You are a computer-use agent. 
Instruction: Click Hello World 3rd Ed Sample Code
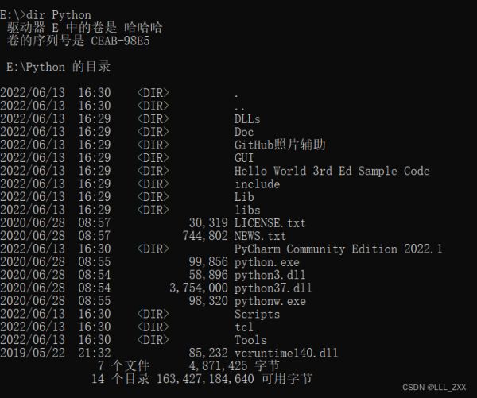[332, 171]
